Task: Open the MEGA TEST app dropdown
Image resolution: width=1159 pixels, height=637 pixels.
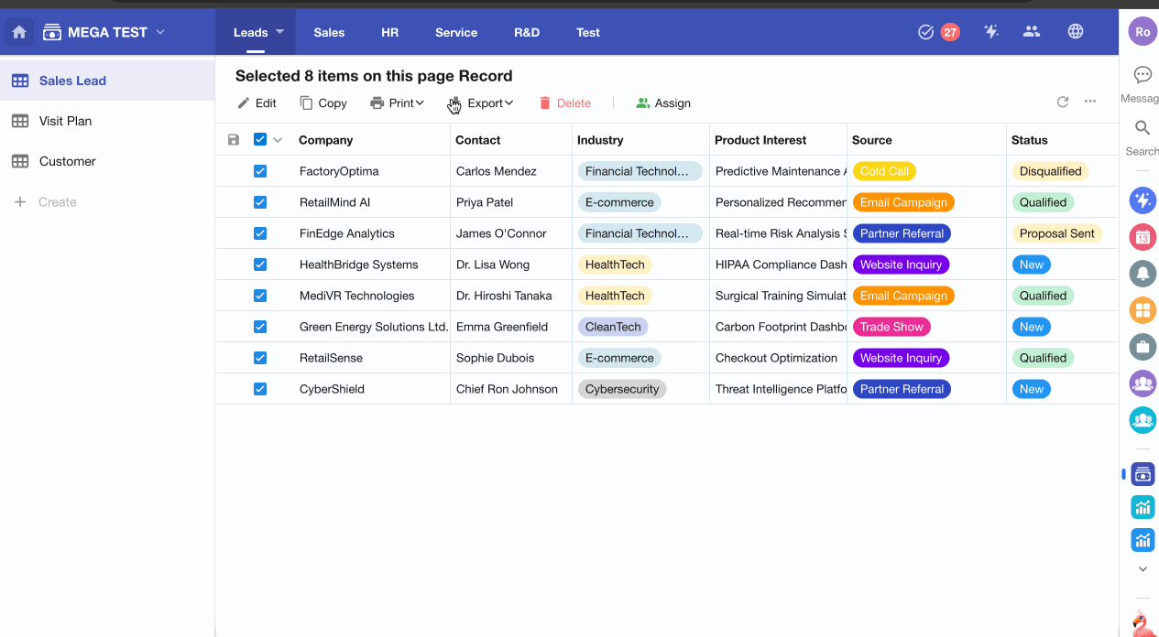Action: click(x=105, y=32)
